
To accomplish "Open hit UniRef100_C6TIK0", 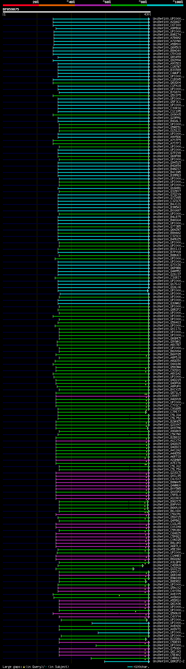I will coord(167,25).
